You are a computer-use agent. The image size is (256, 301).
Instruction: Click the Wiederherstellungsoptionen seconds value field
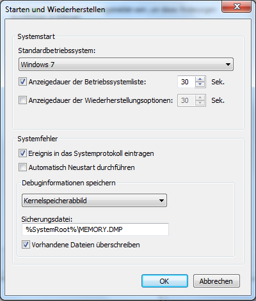point(186,100)
